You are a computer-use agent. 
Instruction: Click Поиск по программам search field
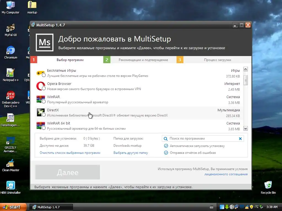click(203, 138)
